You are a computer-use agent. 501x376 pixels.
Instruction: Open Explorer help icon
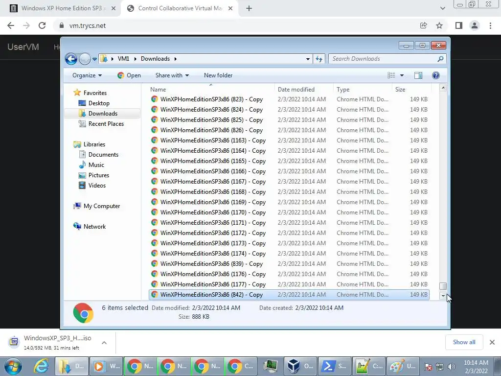click(436, 75)
